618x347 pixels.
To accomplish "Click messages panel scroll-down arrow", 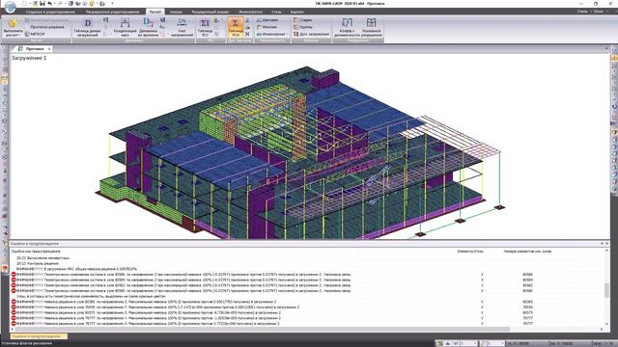I will pyautogui.click(x=606, y=324).
